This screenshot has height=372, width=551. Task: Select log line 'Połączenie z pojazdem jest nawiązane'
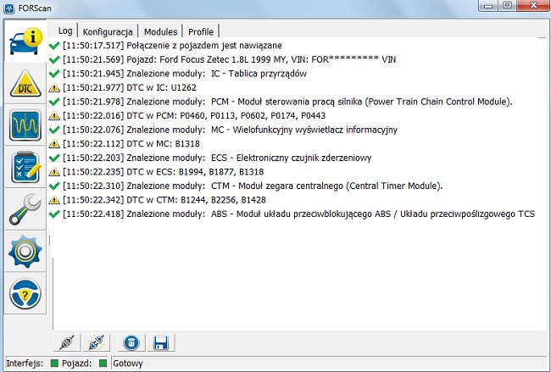[x=172, y=46]
